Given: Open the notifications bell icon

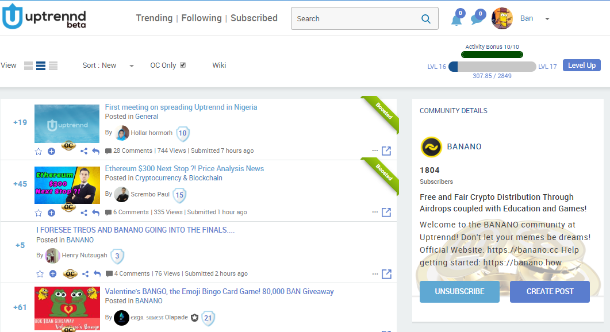Looking at the screenshot, I should pyautogui.click(x=456, y=20).
